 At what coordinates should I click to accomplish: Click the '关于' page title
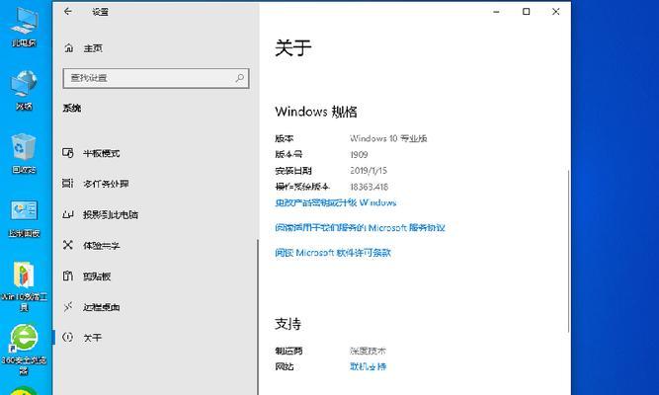(292, 47)
